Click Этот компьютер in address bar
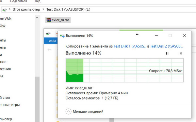The image size is (196, 122). tap(26, 9)
